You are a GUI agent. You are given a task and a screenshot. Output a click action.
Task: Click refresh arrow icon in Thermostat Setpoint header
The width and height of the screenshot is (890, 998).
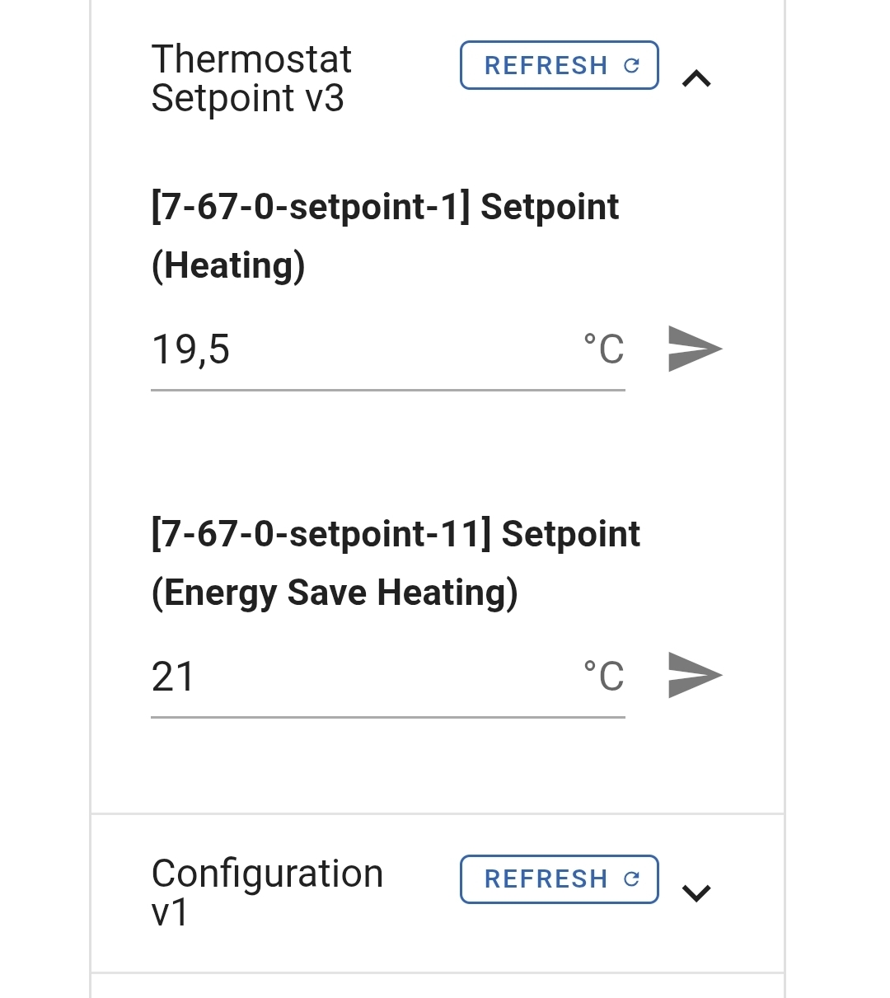pyautogui.click(x=632, y=66)
